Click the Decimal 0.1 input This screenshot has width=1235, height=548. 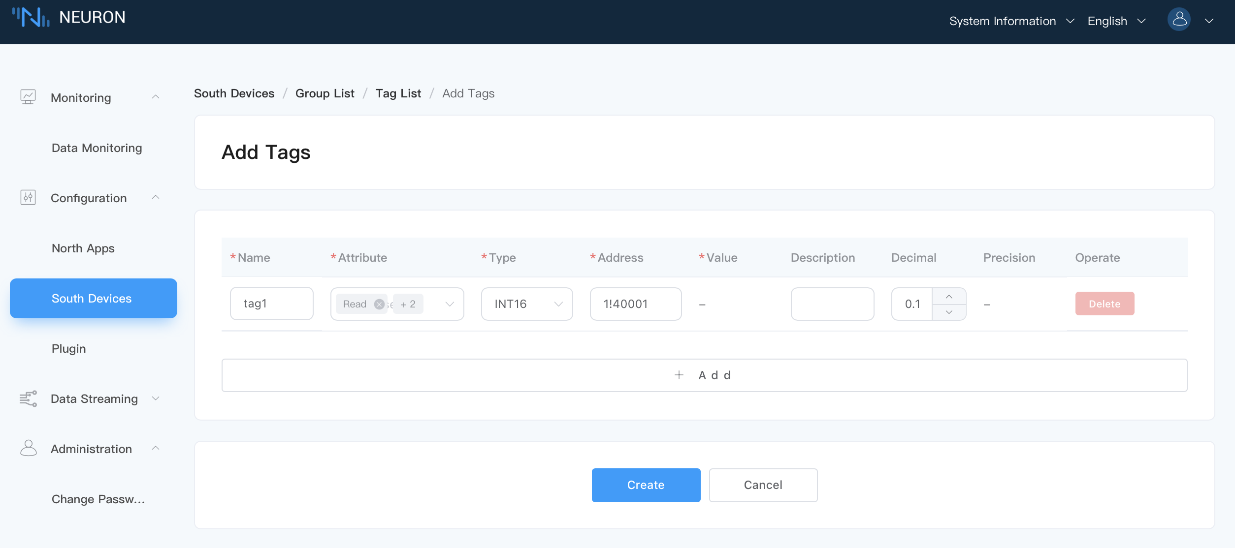(x=912, y=304)
